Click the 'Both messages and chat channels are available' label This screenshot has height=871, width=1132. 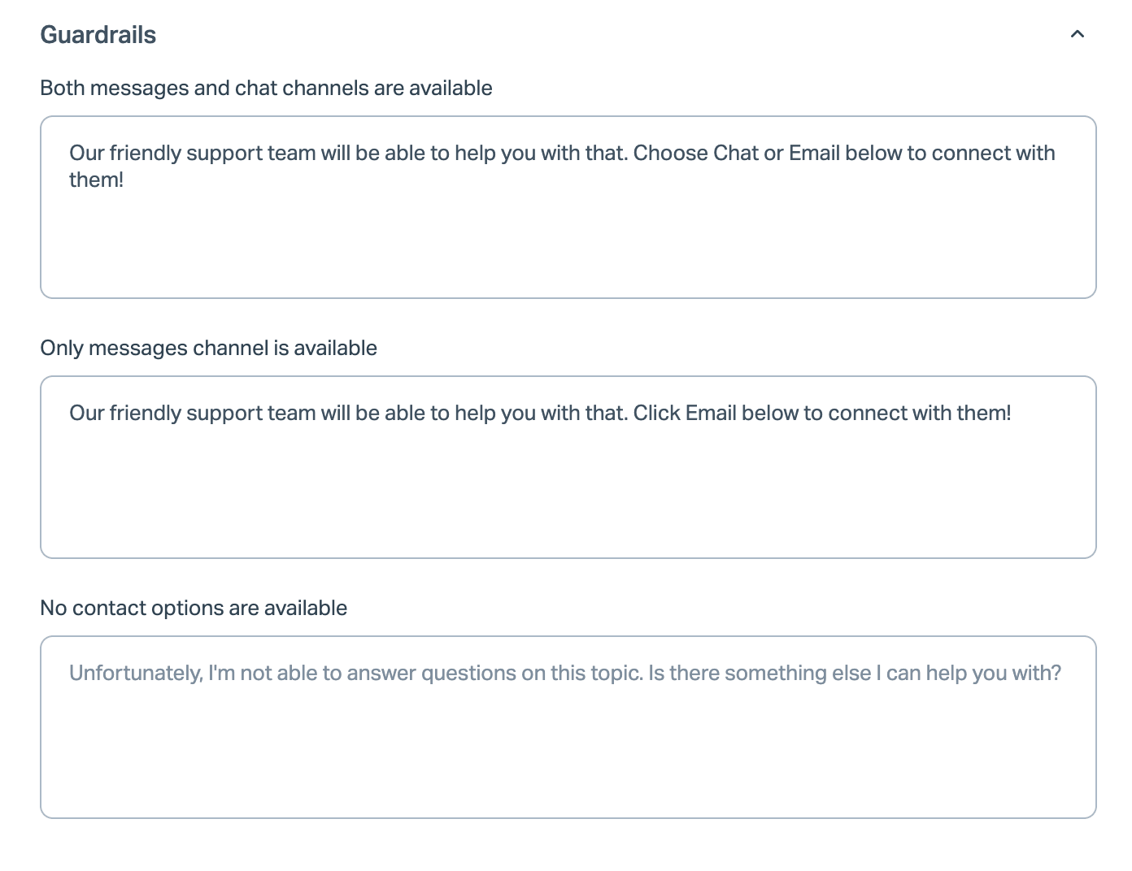(x=266, y=88)
